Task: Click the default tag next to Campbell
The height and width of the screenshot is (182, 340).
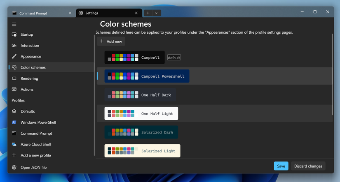Action: tap(174, 58)
